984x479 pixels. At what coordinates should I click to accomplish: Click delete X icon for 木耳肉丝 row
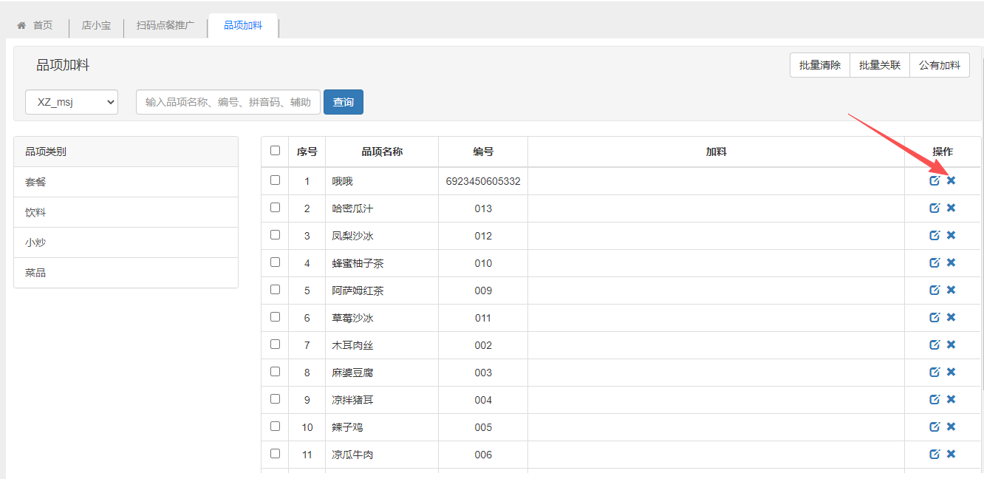951,345
